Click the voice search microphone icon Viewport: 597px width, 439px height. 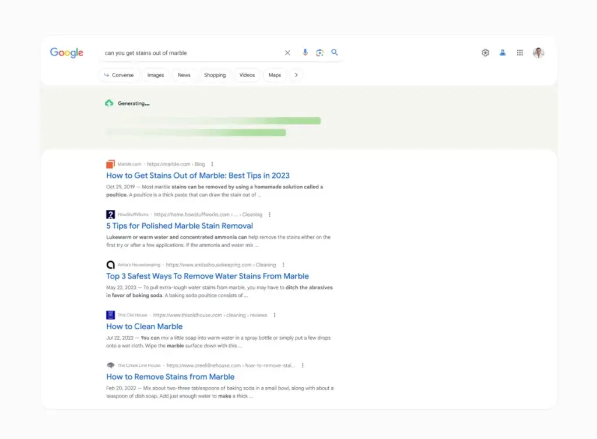click(305, 52)
